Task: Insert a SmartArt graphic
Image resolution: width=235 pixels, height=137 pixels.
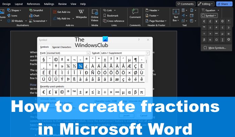Action: [36, 10]
